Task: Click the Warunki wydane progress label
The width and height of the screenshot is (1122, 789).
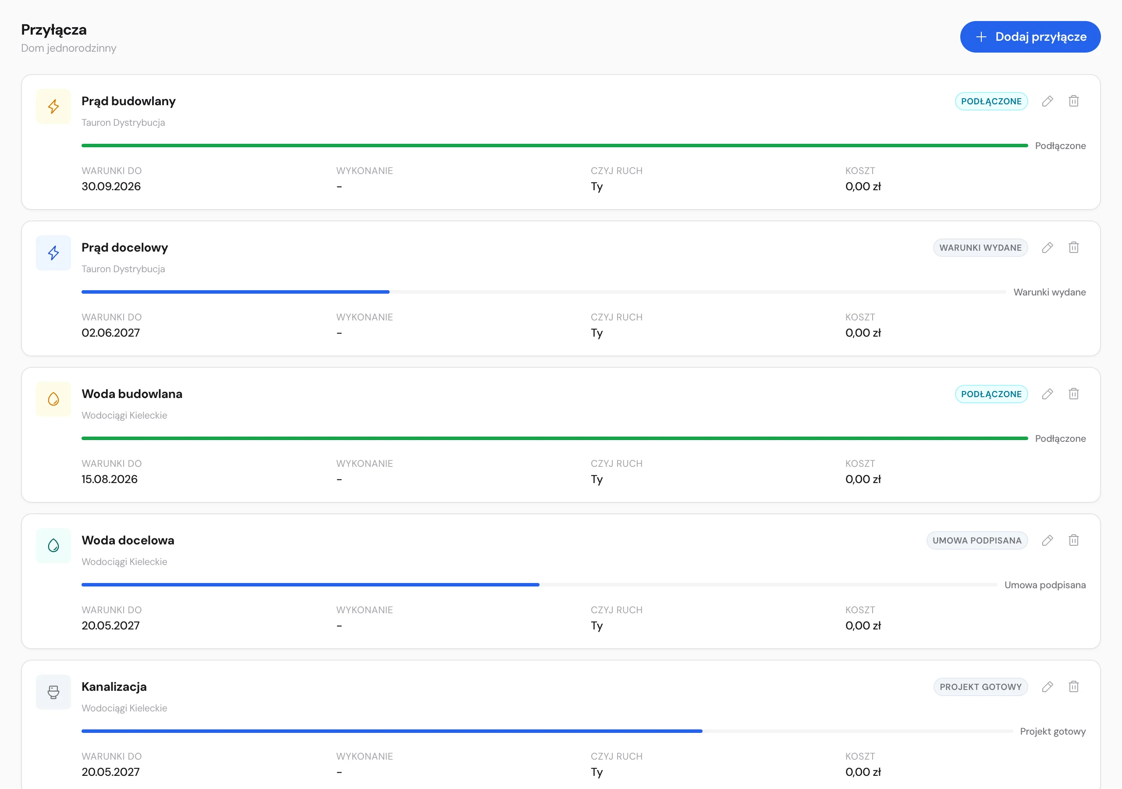Action: 1050,292
